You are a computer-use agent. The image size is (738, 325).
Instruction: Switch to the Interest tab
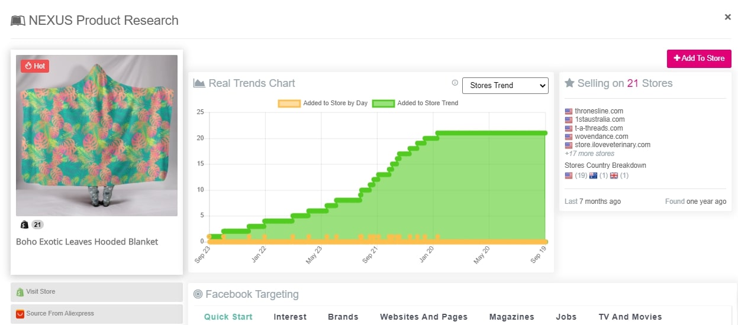290,317
